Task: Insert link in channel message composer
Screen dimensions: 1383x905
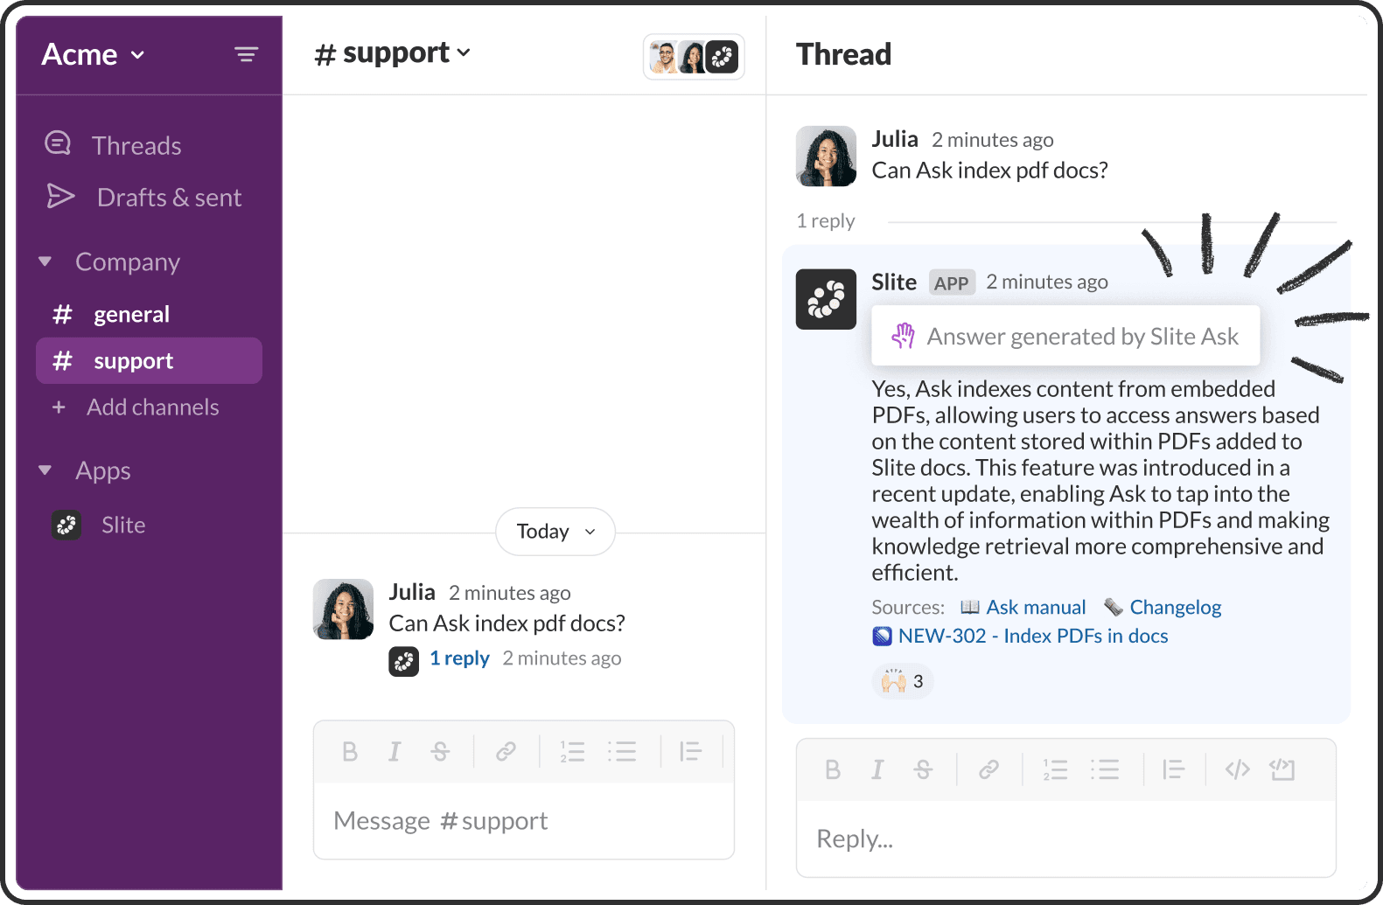Action: [x=506, y=751]
